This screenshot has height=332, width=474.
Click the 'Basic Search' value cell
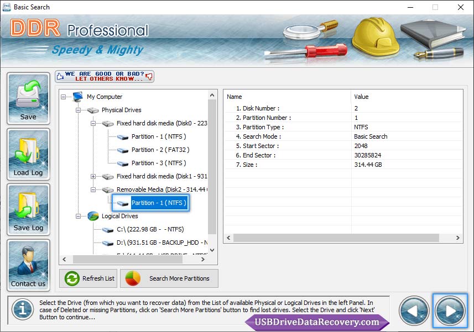(371, 136)
